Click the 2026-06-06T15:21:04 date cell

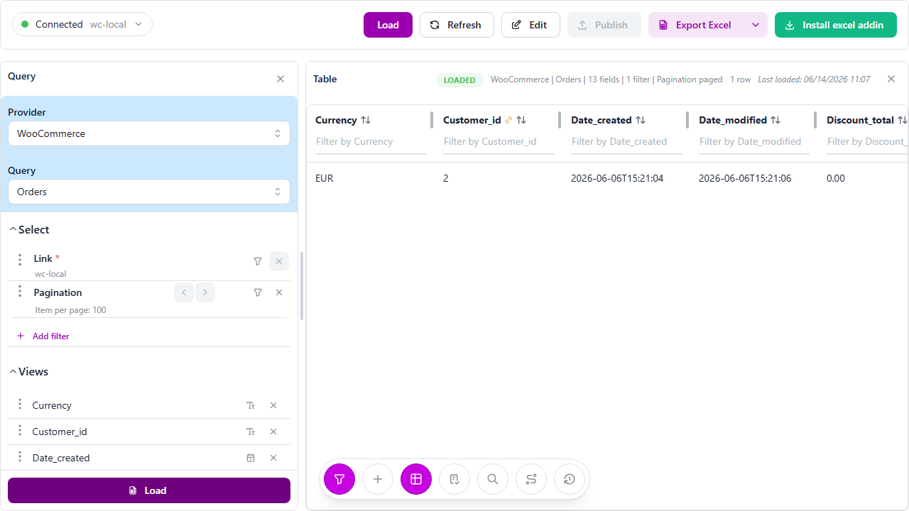click(617, 178)
